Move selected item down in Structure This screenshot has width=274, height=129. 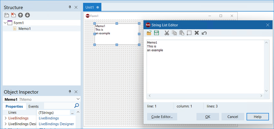click(x=27, y=15)
